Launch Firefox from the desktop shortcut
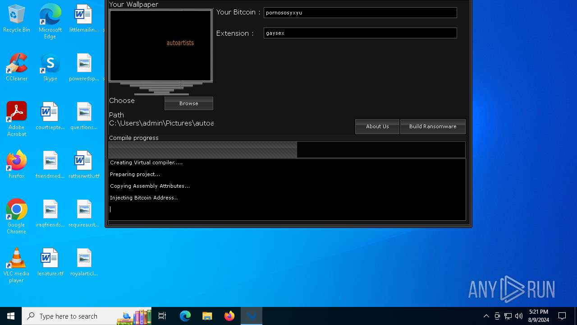This screenshot has width=577, height=325. pyautogui.click(x=17, y=165)
